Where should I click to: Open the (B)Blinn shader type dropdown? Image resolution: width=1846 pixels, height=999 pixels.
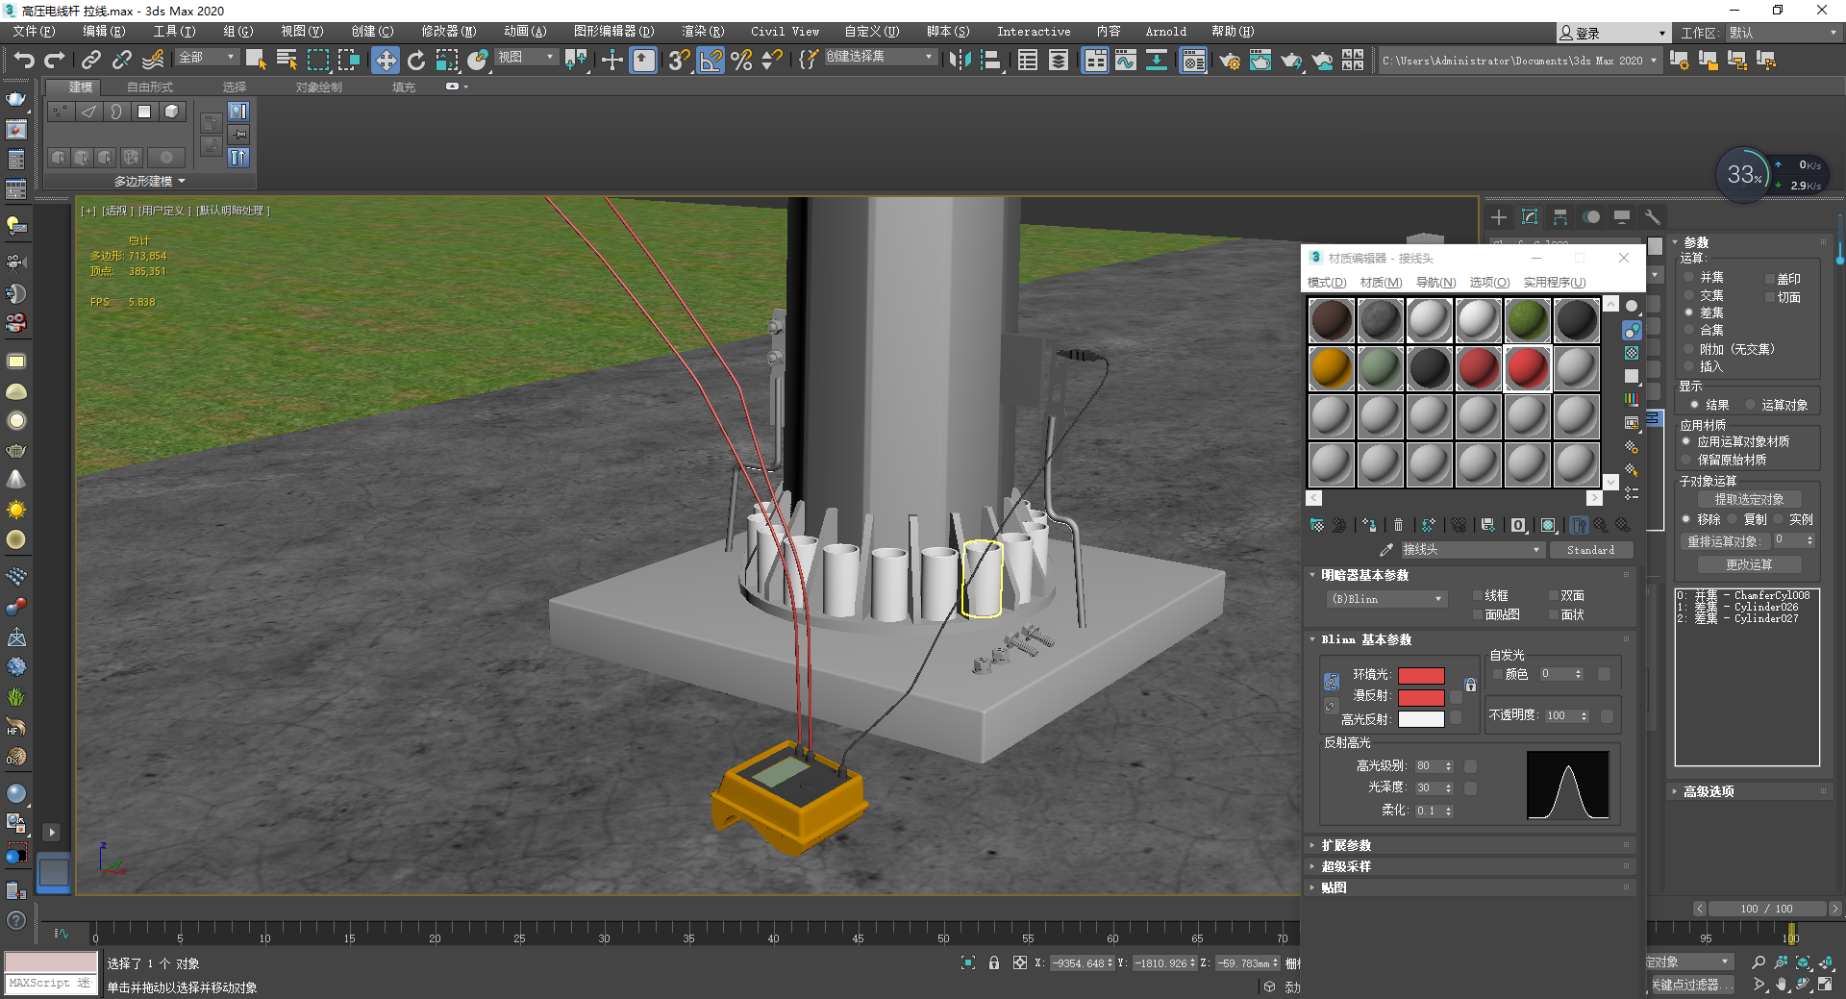coord(1385,599)
